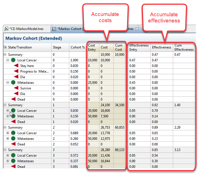Click the green circle for Metastases stage 2
The height and width of the screenshot is (174, 199).
click(x=13, y=139)
